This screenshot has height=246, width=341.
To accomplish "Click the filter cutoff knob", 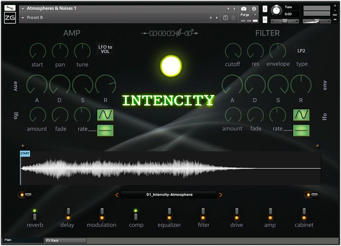I will [x=233, y=51].
